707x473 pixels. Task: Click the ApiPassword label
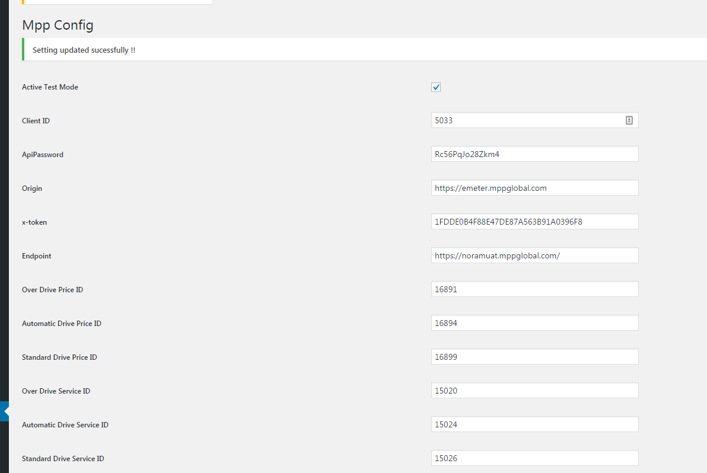43,155
